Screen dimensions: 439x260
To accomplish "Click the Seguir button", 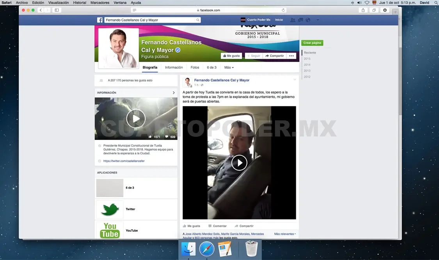I will [x=254, y=56].
